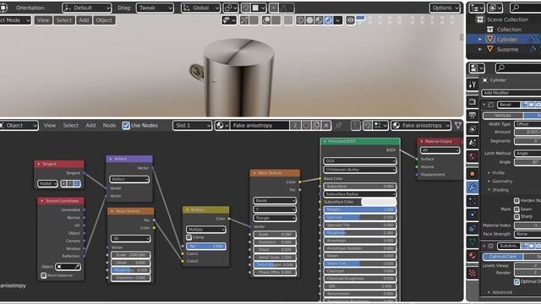The width and height of the screenshot is (541, 304).
Task: Expand Suzanne in outliner
Action: [480, 49]
